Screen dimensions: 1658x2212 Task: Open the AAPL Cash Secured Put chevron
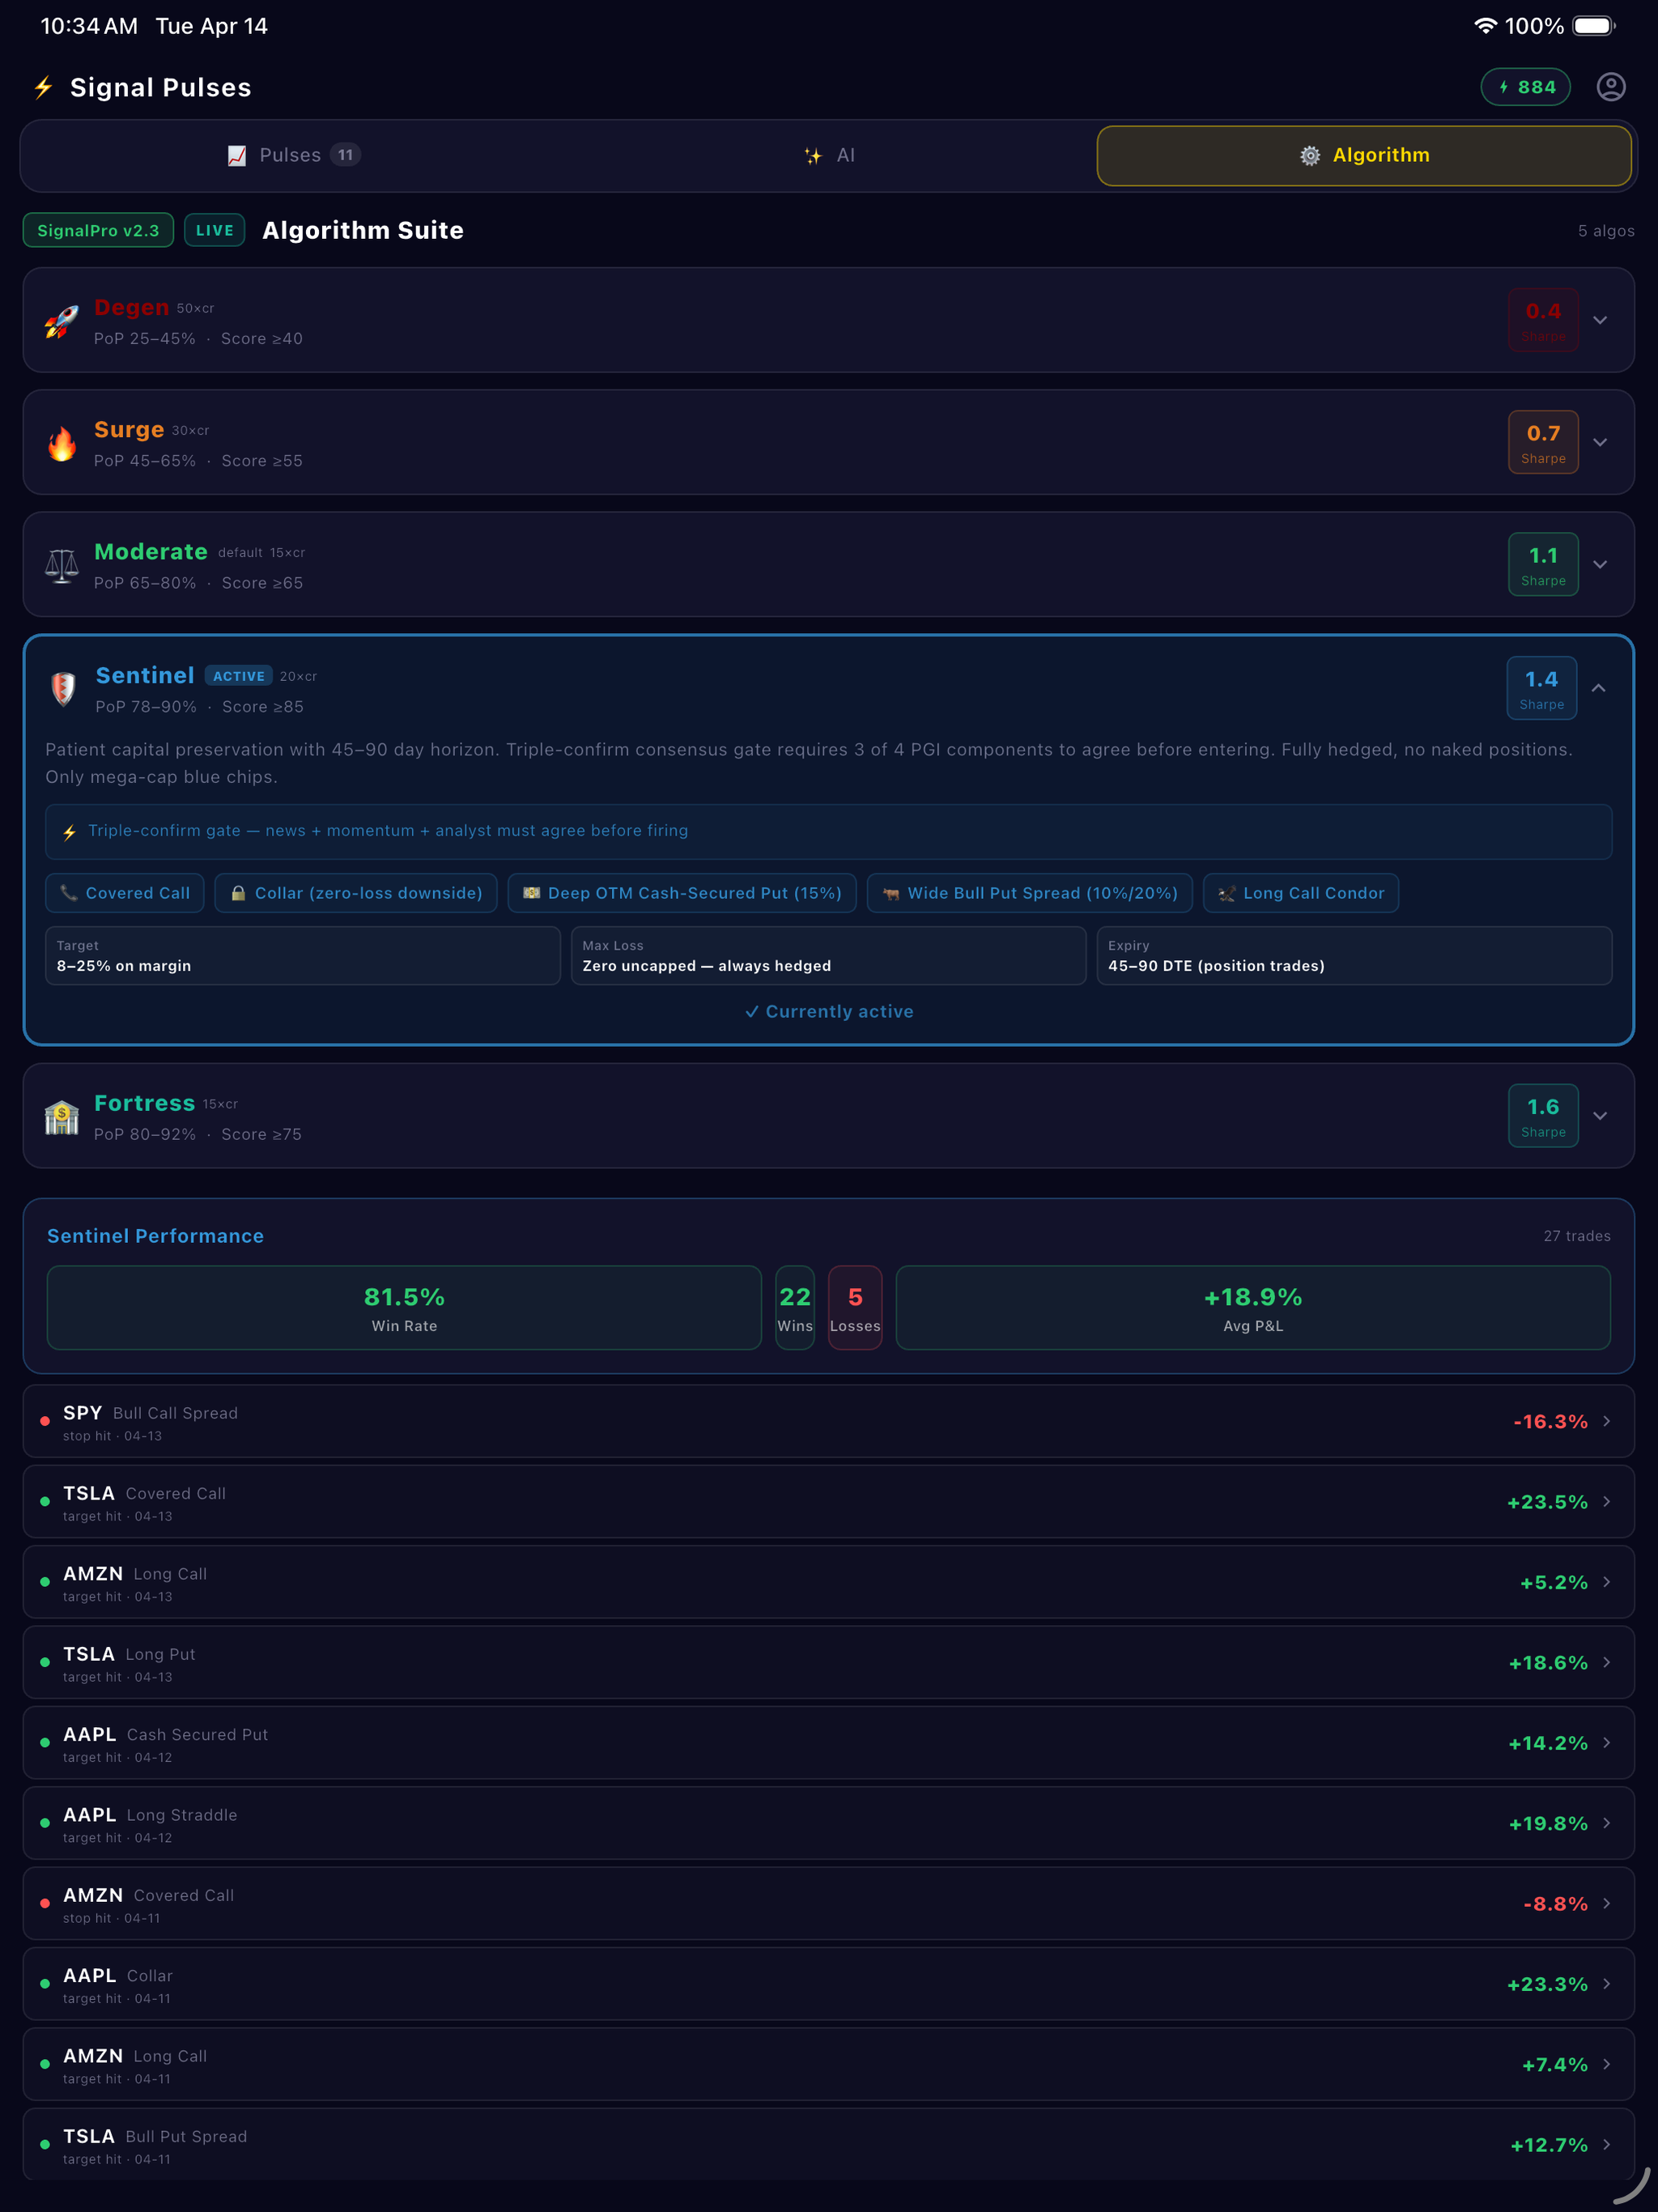coord(1606,1743)
